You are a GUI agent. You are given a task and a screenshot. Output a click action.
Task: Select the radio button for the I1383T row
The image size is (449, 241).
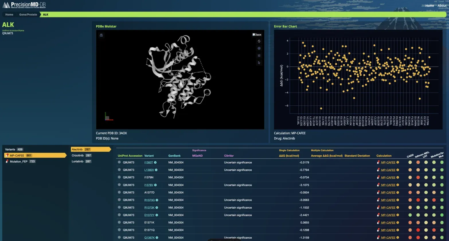[x=119, y=162]
